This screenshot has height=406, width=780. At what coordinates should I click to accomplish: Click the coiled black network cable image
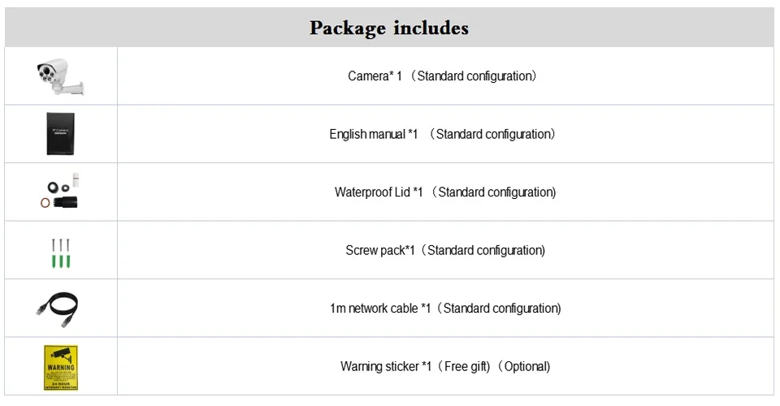58,308
